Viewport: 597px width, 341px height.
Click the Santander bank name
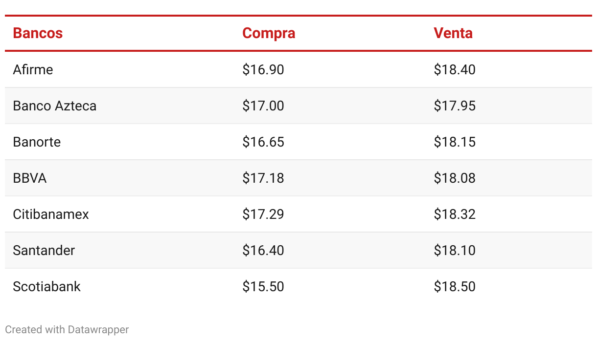[x=44, y=251]
